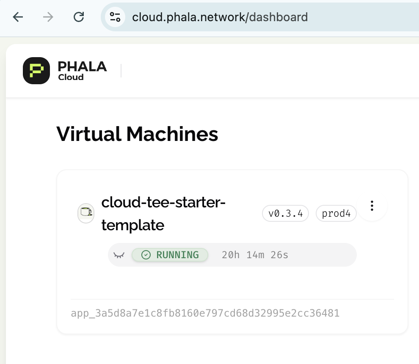
Task: Select the app ID starting with app_3a5d8a7e
Action: [x=205, y=313]
